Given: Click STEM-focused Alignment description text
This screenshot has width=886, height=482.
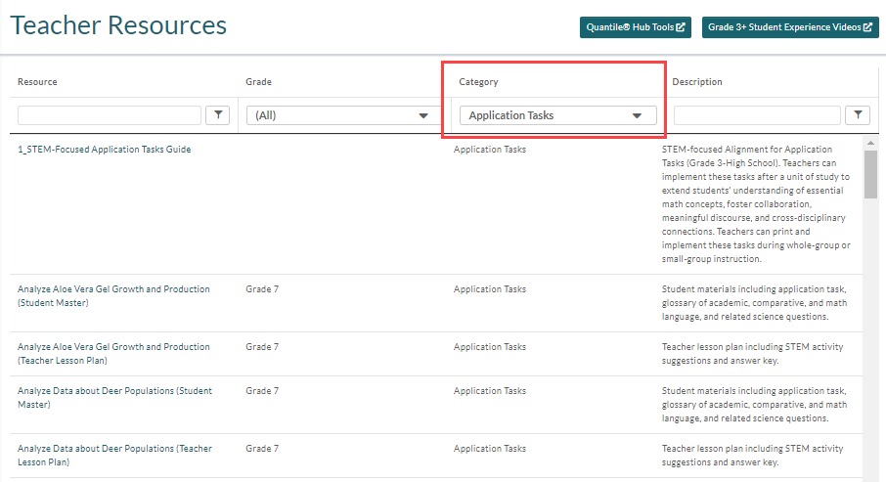Looking at the screenshot, I should coord(756,204).
